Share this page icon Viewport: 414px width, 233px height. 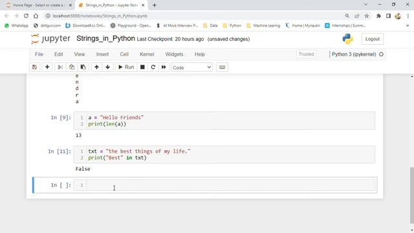[357, 16]
